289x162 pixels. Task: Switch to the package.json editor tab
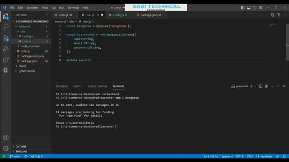pyautogui.click(x=150, y=15)
